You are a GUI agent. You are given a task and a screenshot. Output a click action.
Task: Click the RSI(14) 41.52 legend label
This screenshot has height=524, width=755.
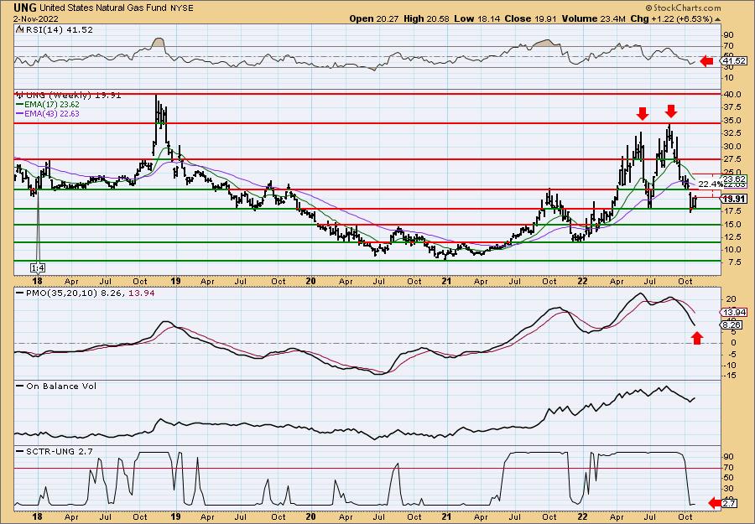(58, 30)
